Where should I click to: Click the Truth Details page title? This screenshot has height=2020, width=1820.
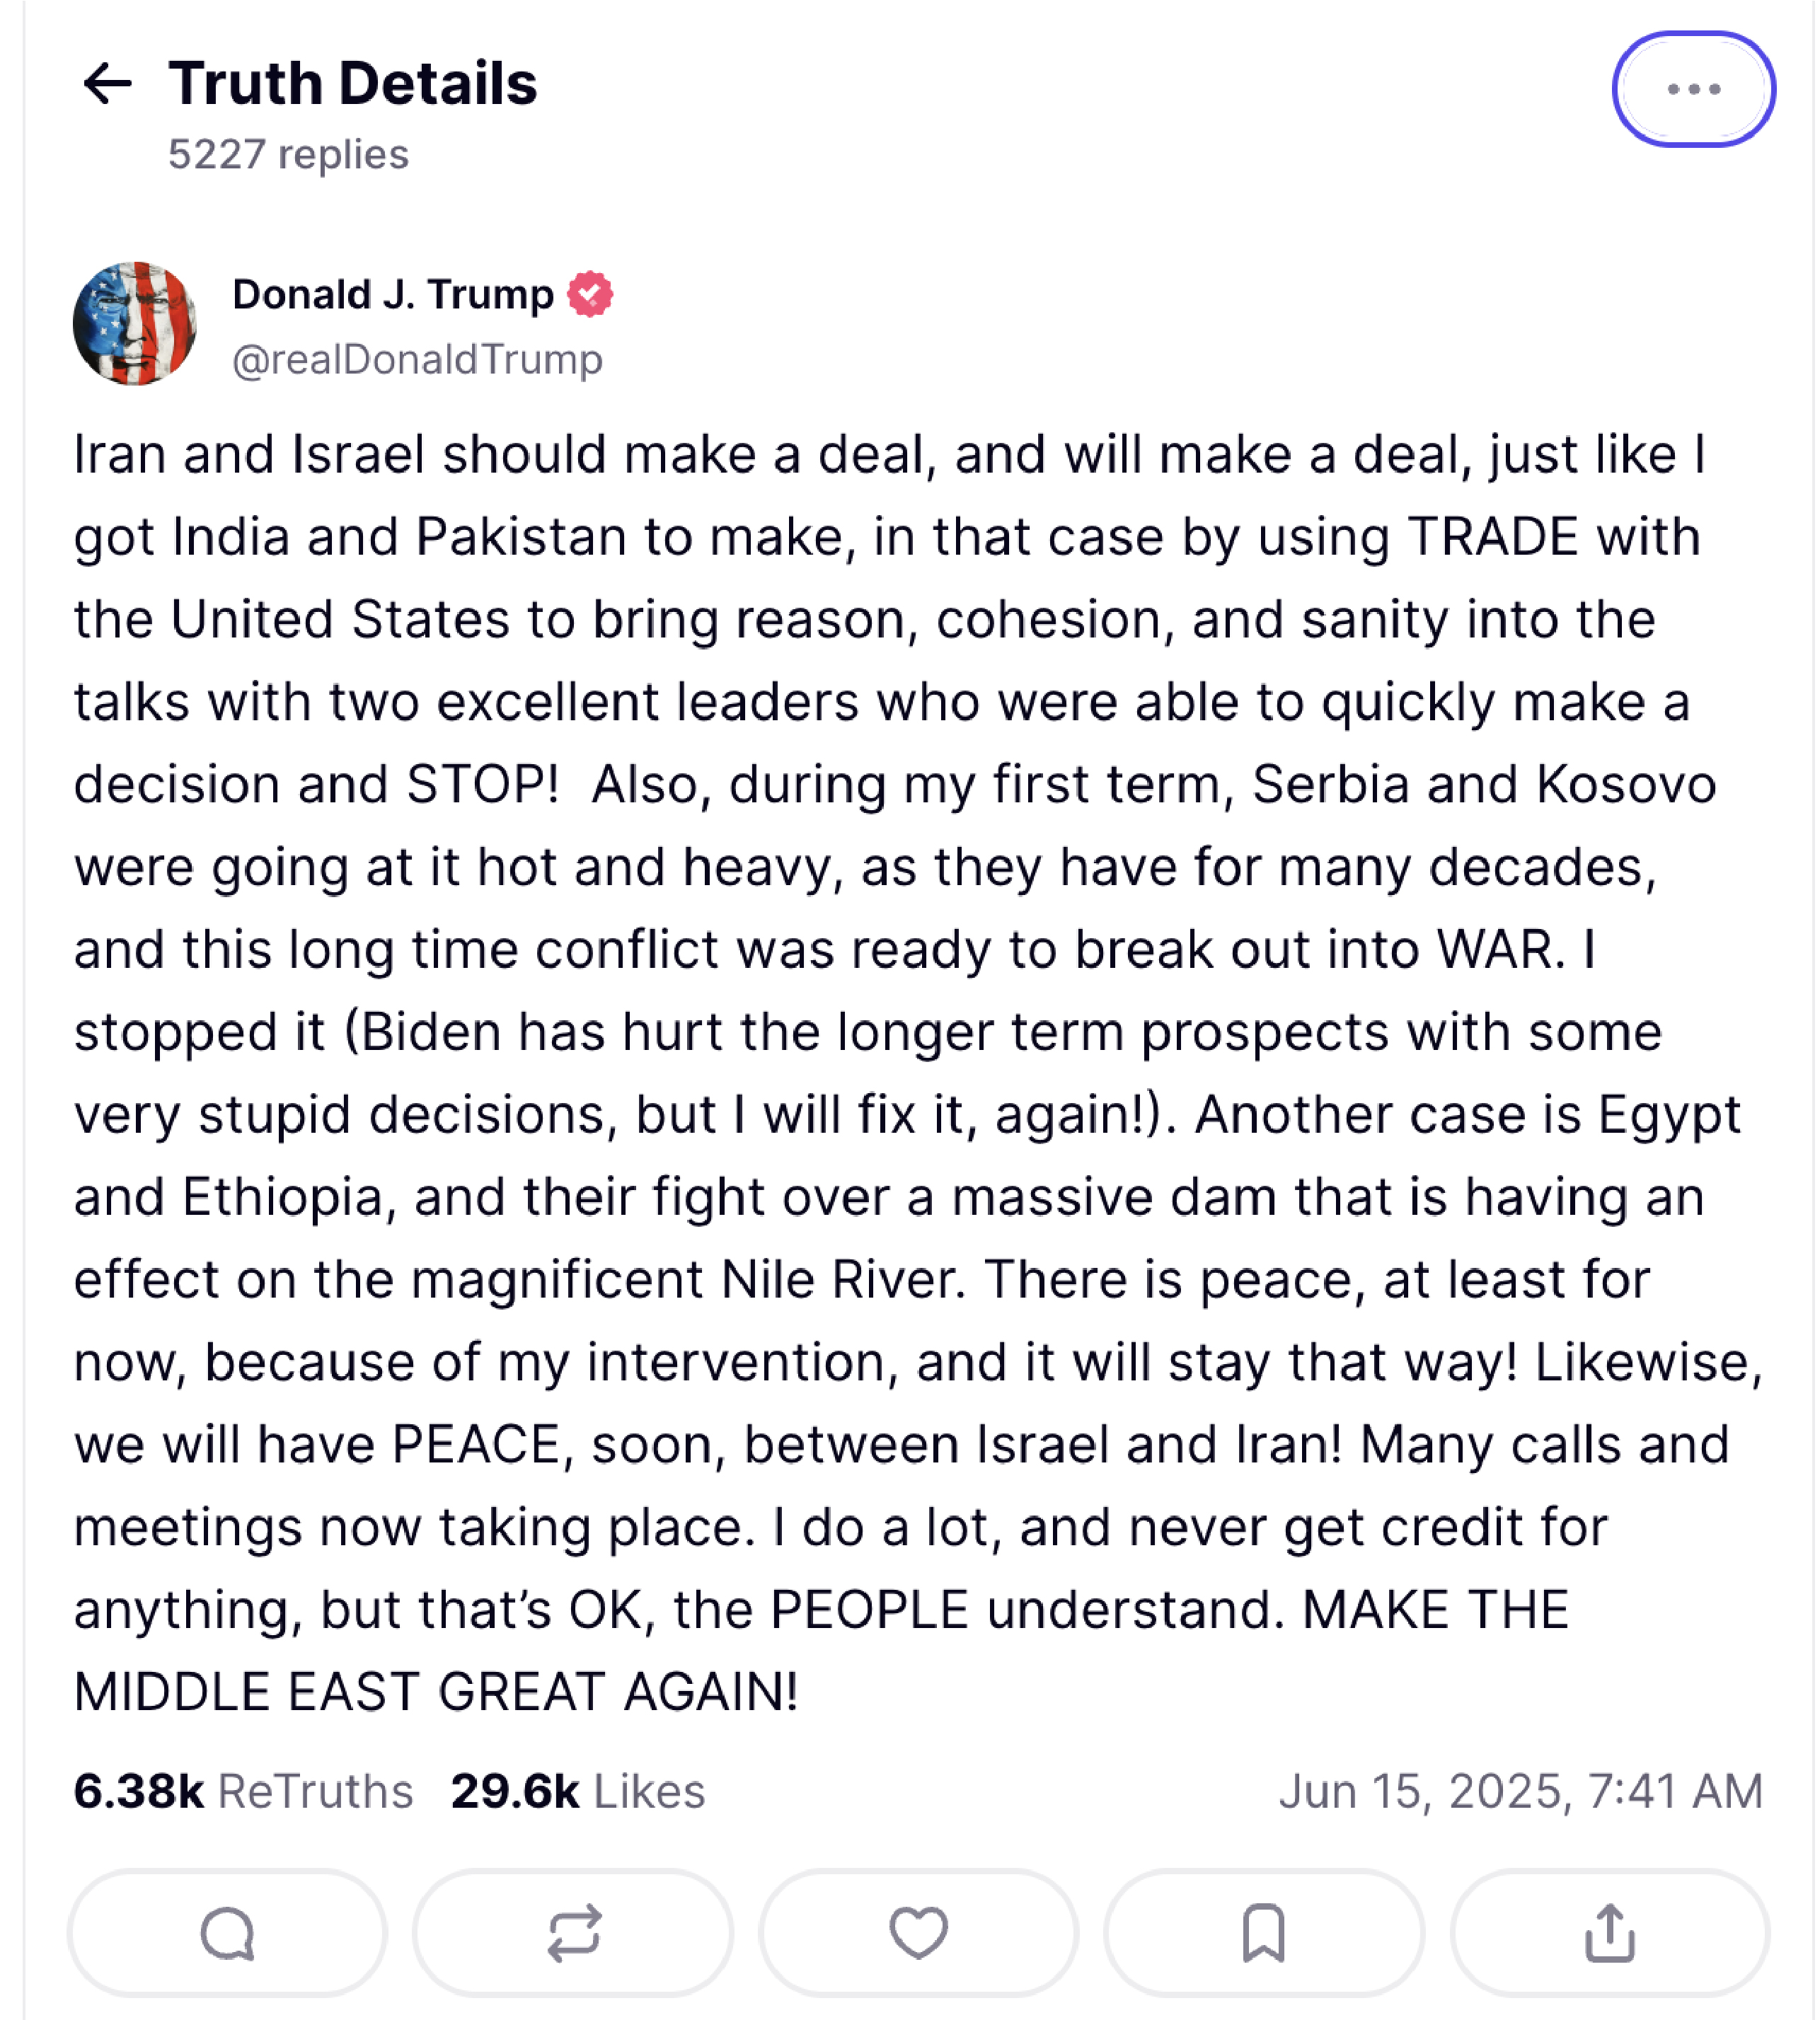click(x=352, y=83)
